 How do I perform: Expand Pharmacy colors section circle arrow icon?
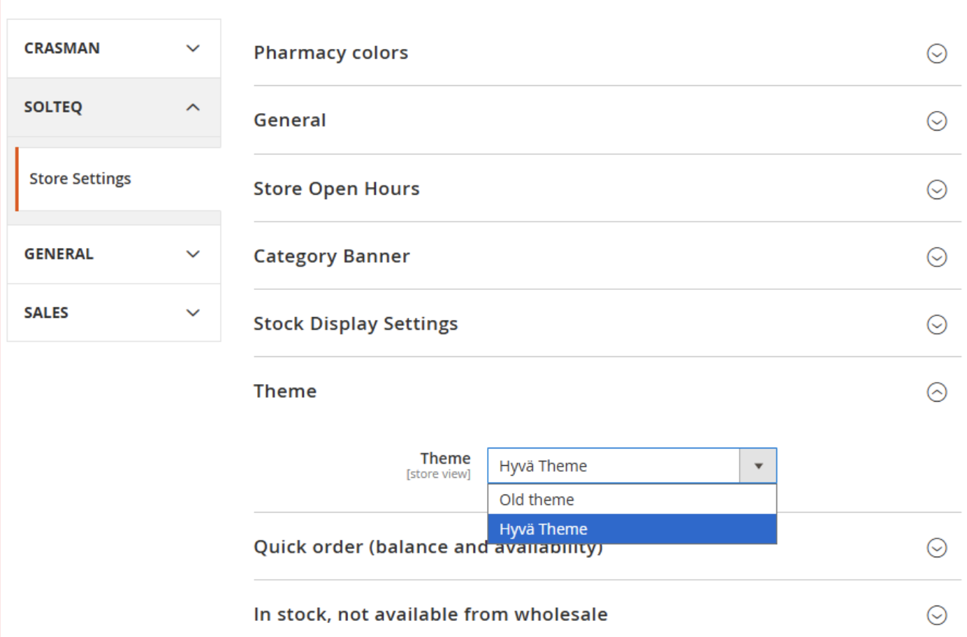[936, 54]
